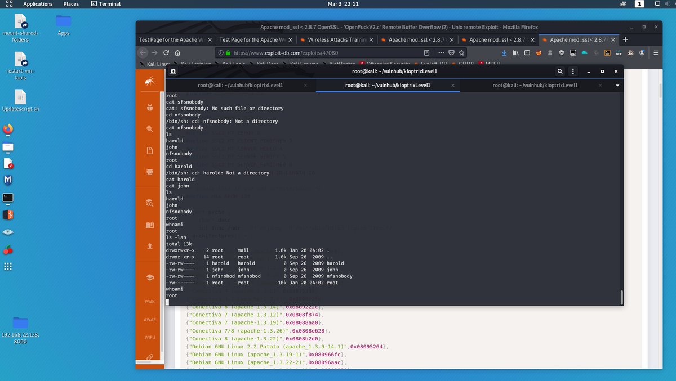Open Firefox hamburger application menu
The width and height of the screenshot is (676, 381).
[x=656, y=52]
